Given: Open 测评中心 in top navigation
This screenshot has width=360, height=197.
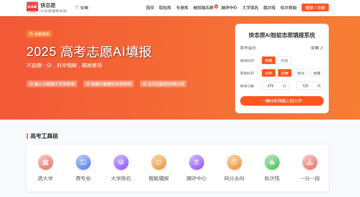Looking at the screenshot, I should pyautogui.click(x=229, y=8).
